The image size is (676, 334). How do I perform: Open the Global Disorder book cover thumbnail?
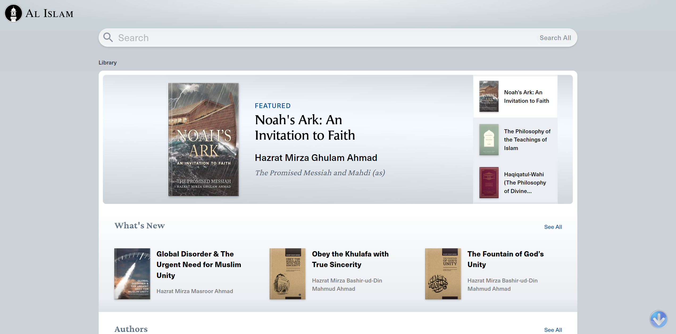tap(132, 274)
